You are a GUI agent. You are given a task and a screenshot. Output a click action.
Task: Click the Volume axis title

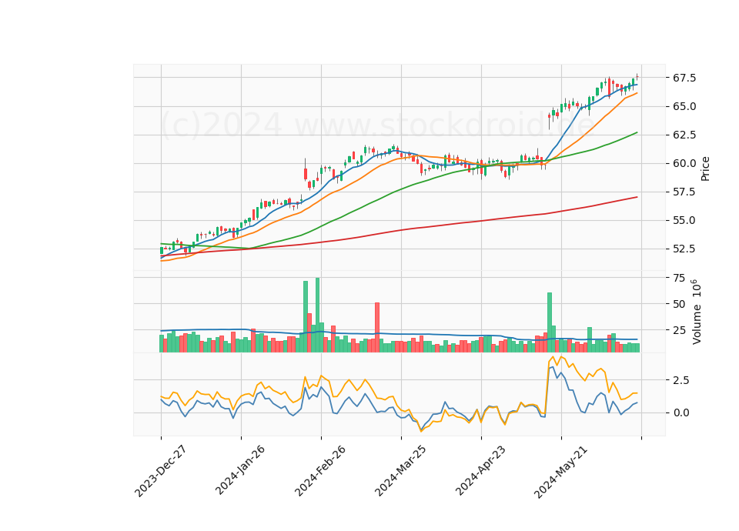(x=696, y=312)
